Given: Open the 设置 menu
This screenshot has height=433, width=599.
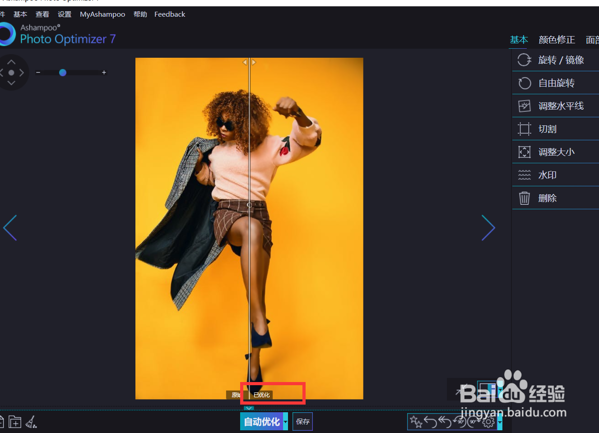Looking at the screenshot, I should [x=65, y=14].
